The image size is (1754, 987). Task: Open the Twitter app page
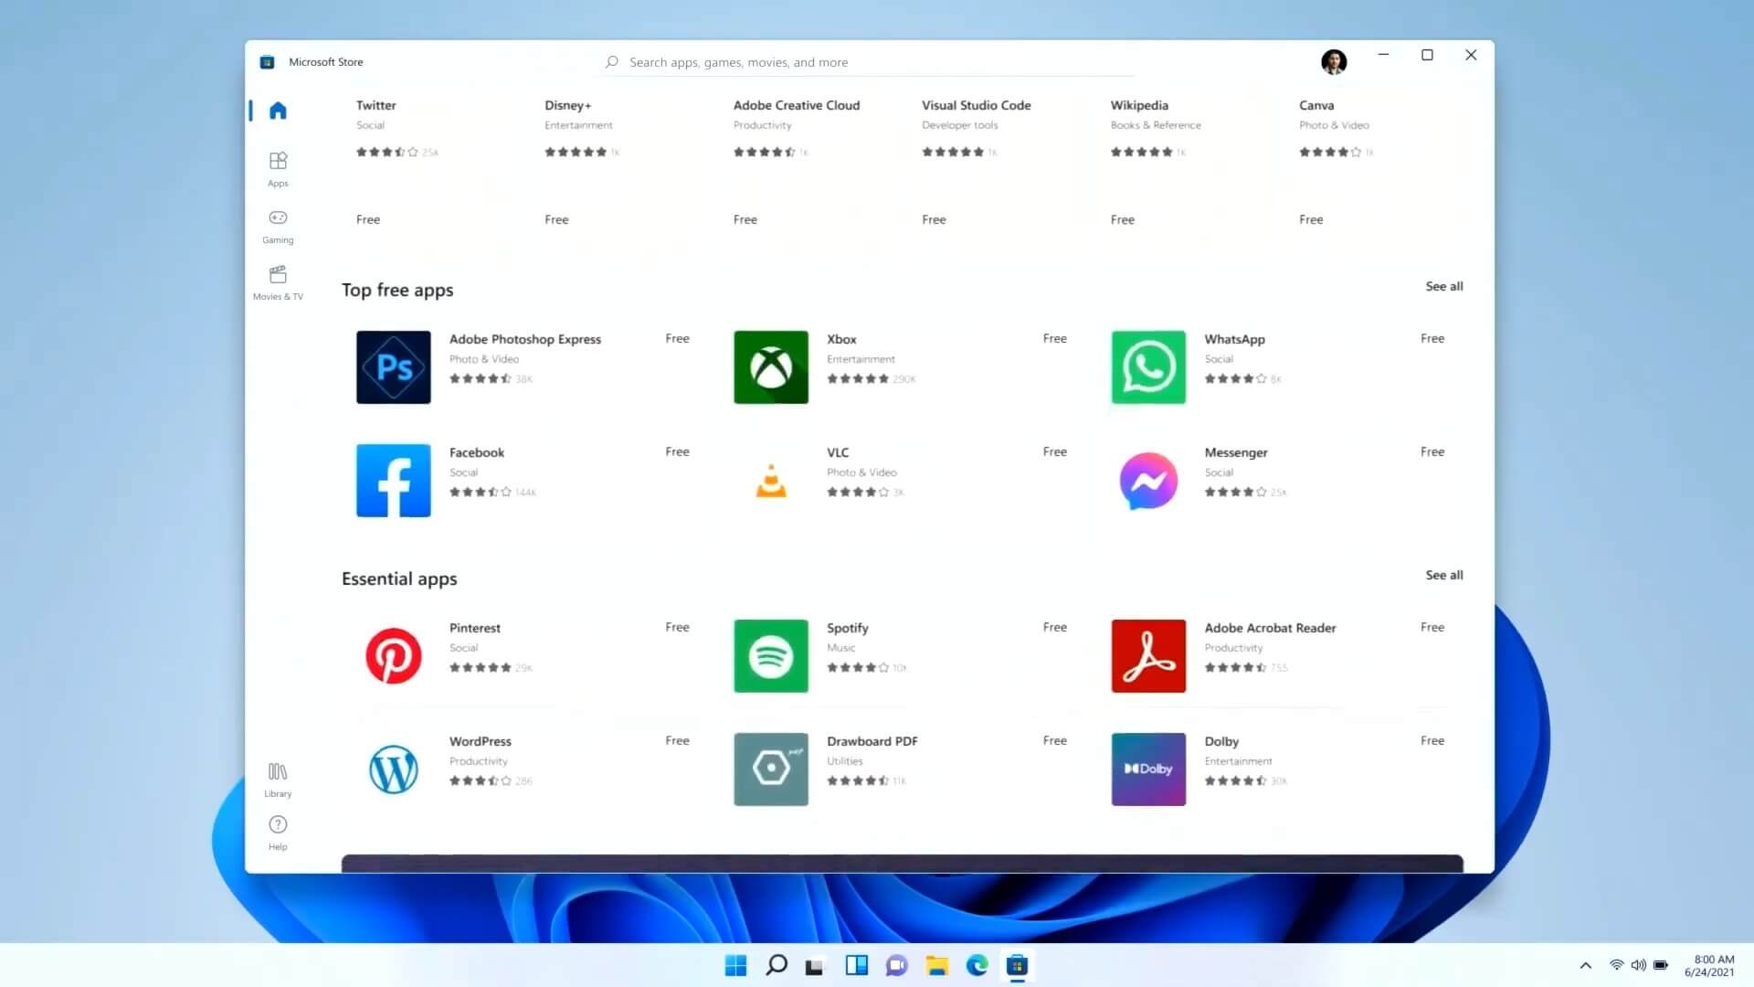[x=375, y=105]
